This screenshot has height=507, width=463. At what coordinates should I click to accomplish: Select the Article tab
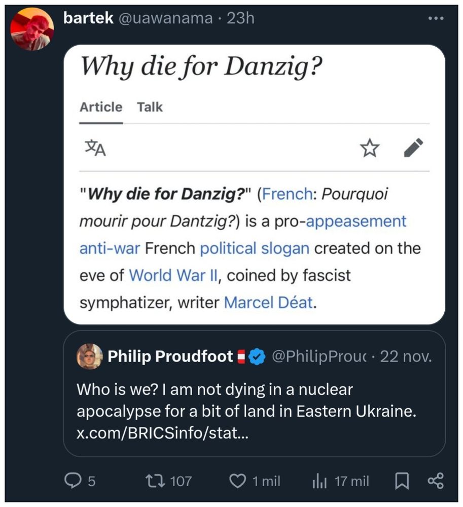point(101,107)
